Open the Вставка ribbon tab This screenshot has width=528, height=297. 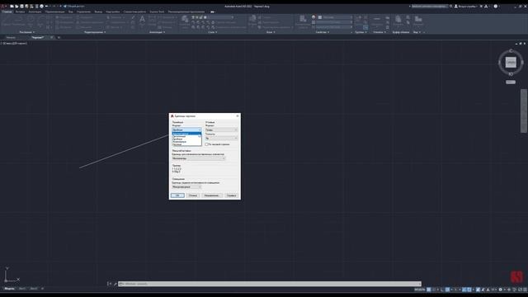(x=20, y=12)
